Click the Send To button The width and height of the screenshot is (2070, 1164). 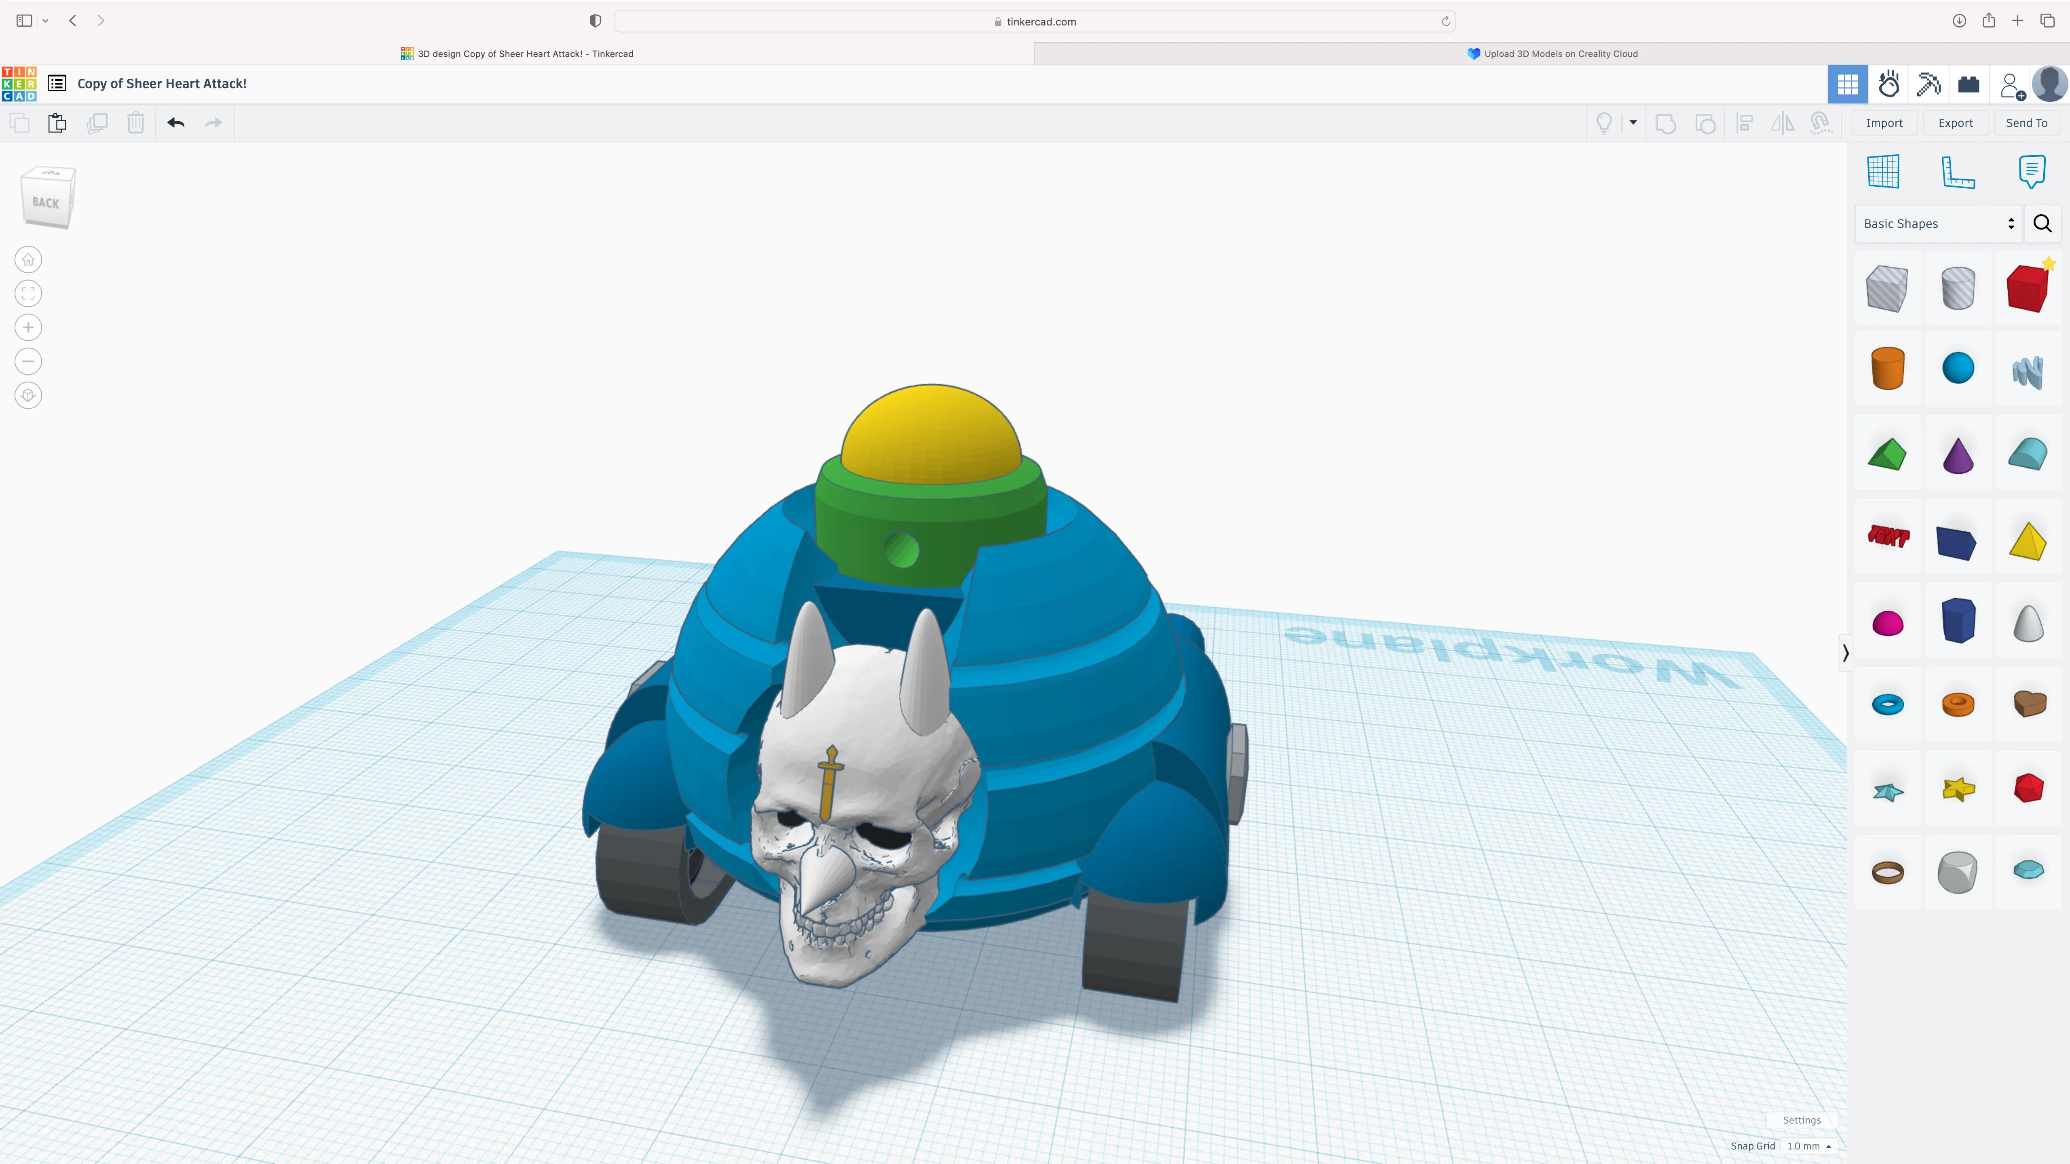(x=2027, y=123)
